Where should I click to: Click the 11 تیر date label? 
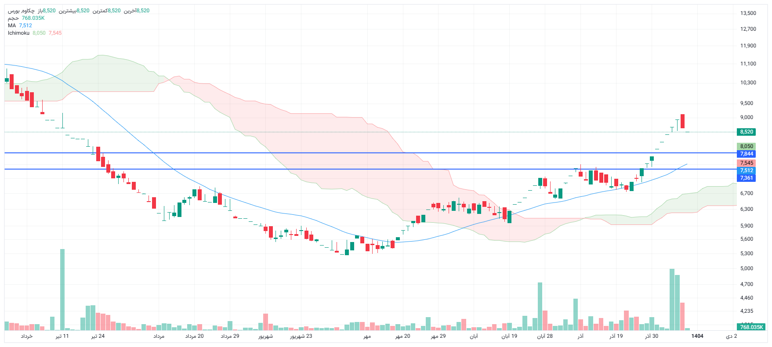62,336
